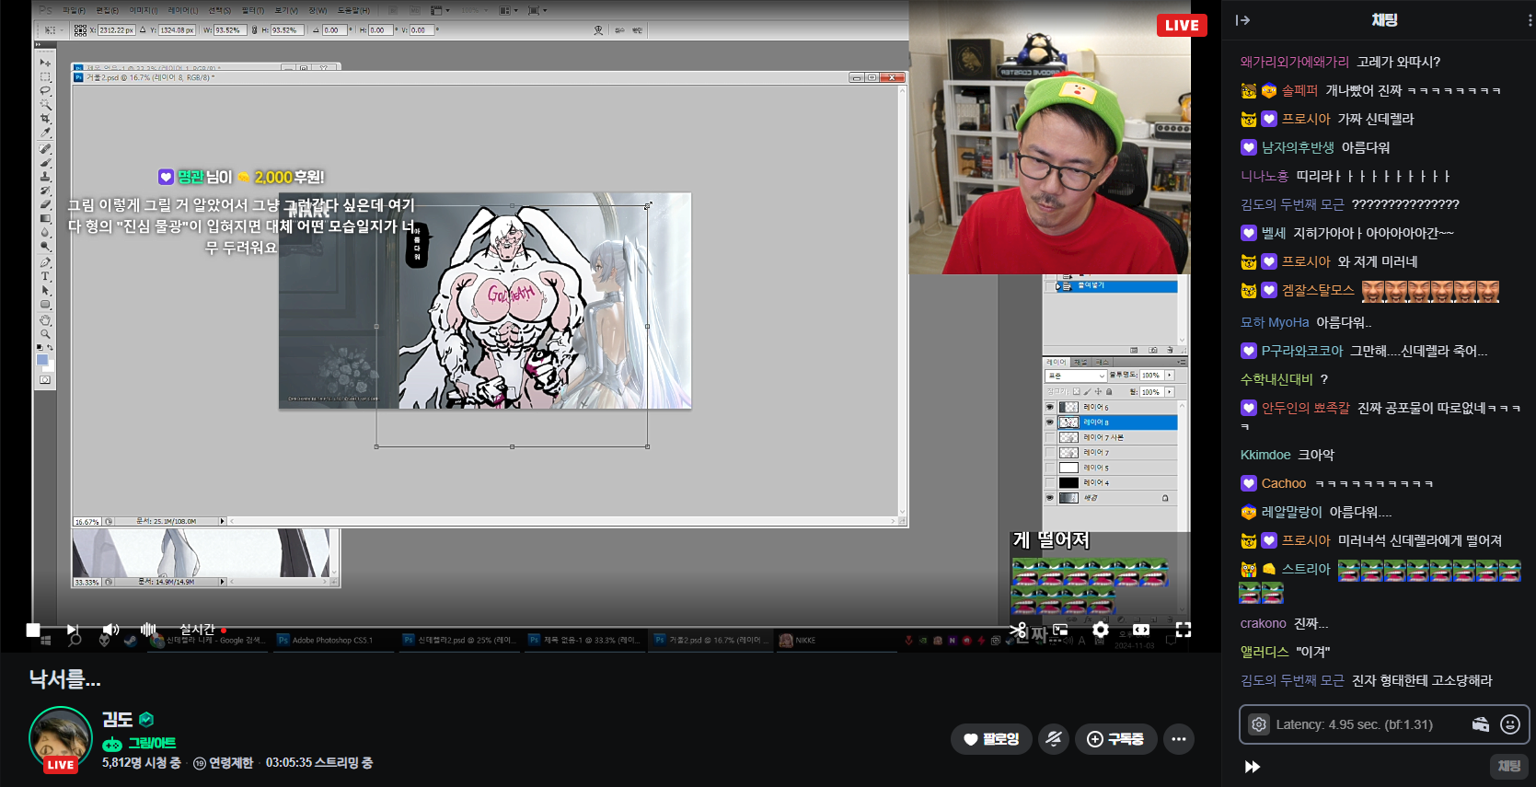
Task: Switch to wide theater mode in player
Action: (x=1141, y=630)
